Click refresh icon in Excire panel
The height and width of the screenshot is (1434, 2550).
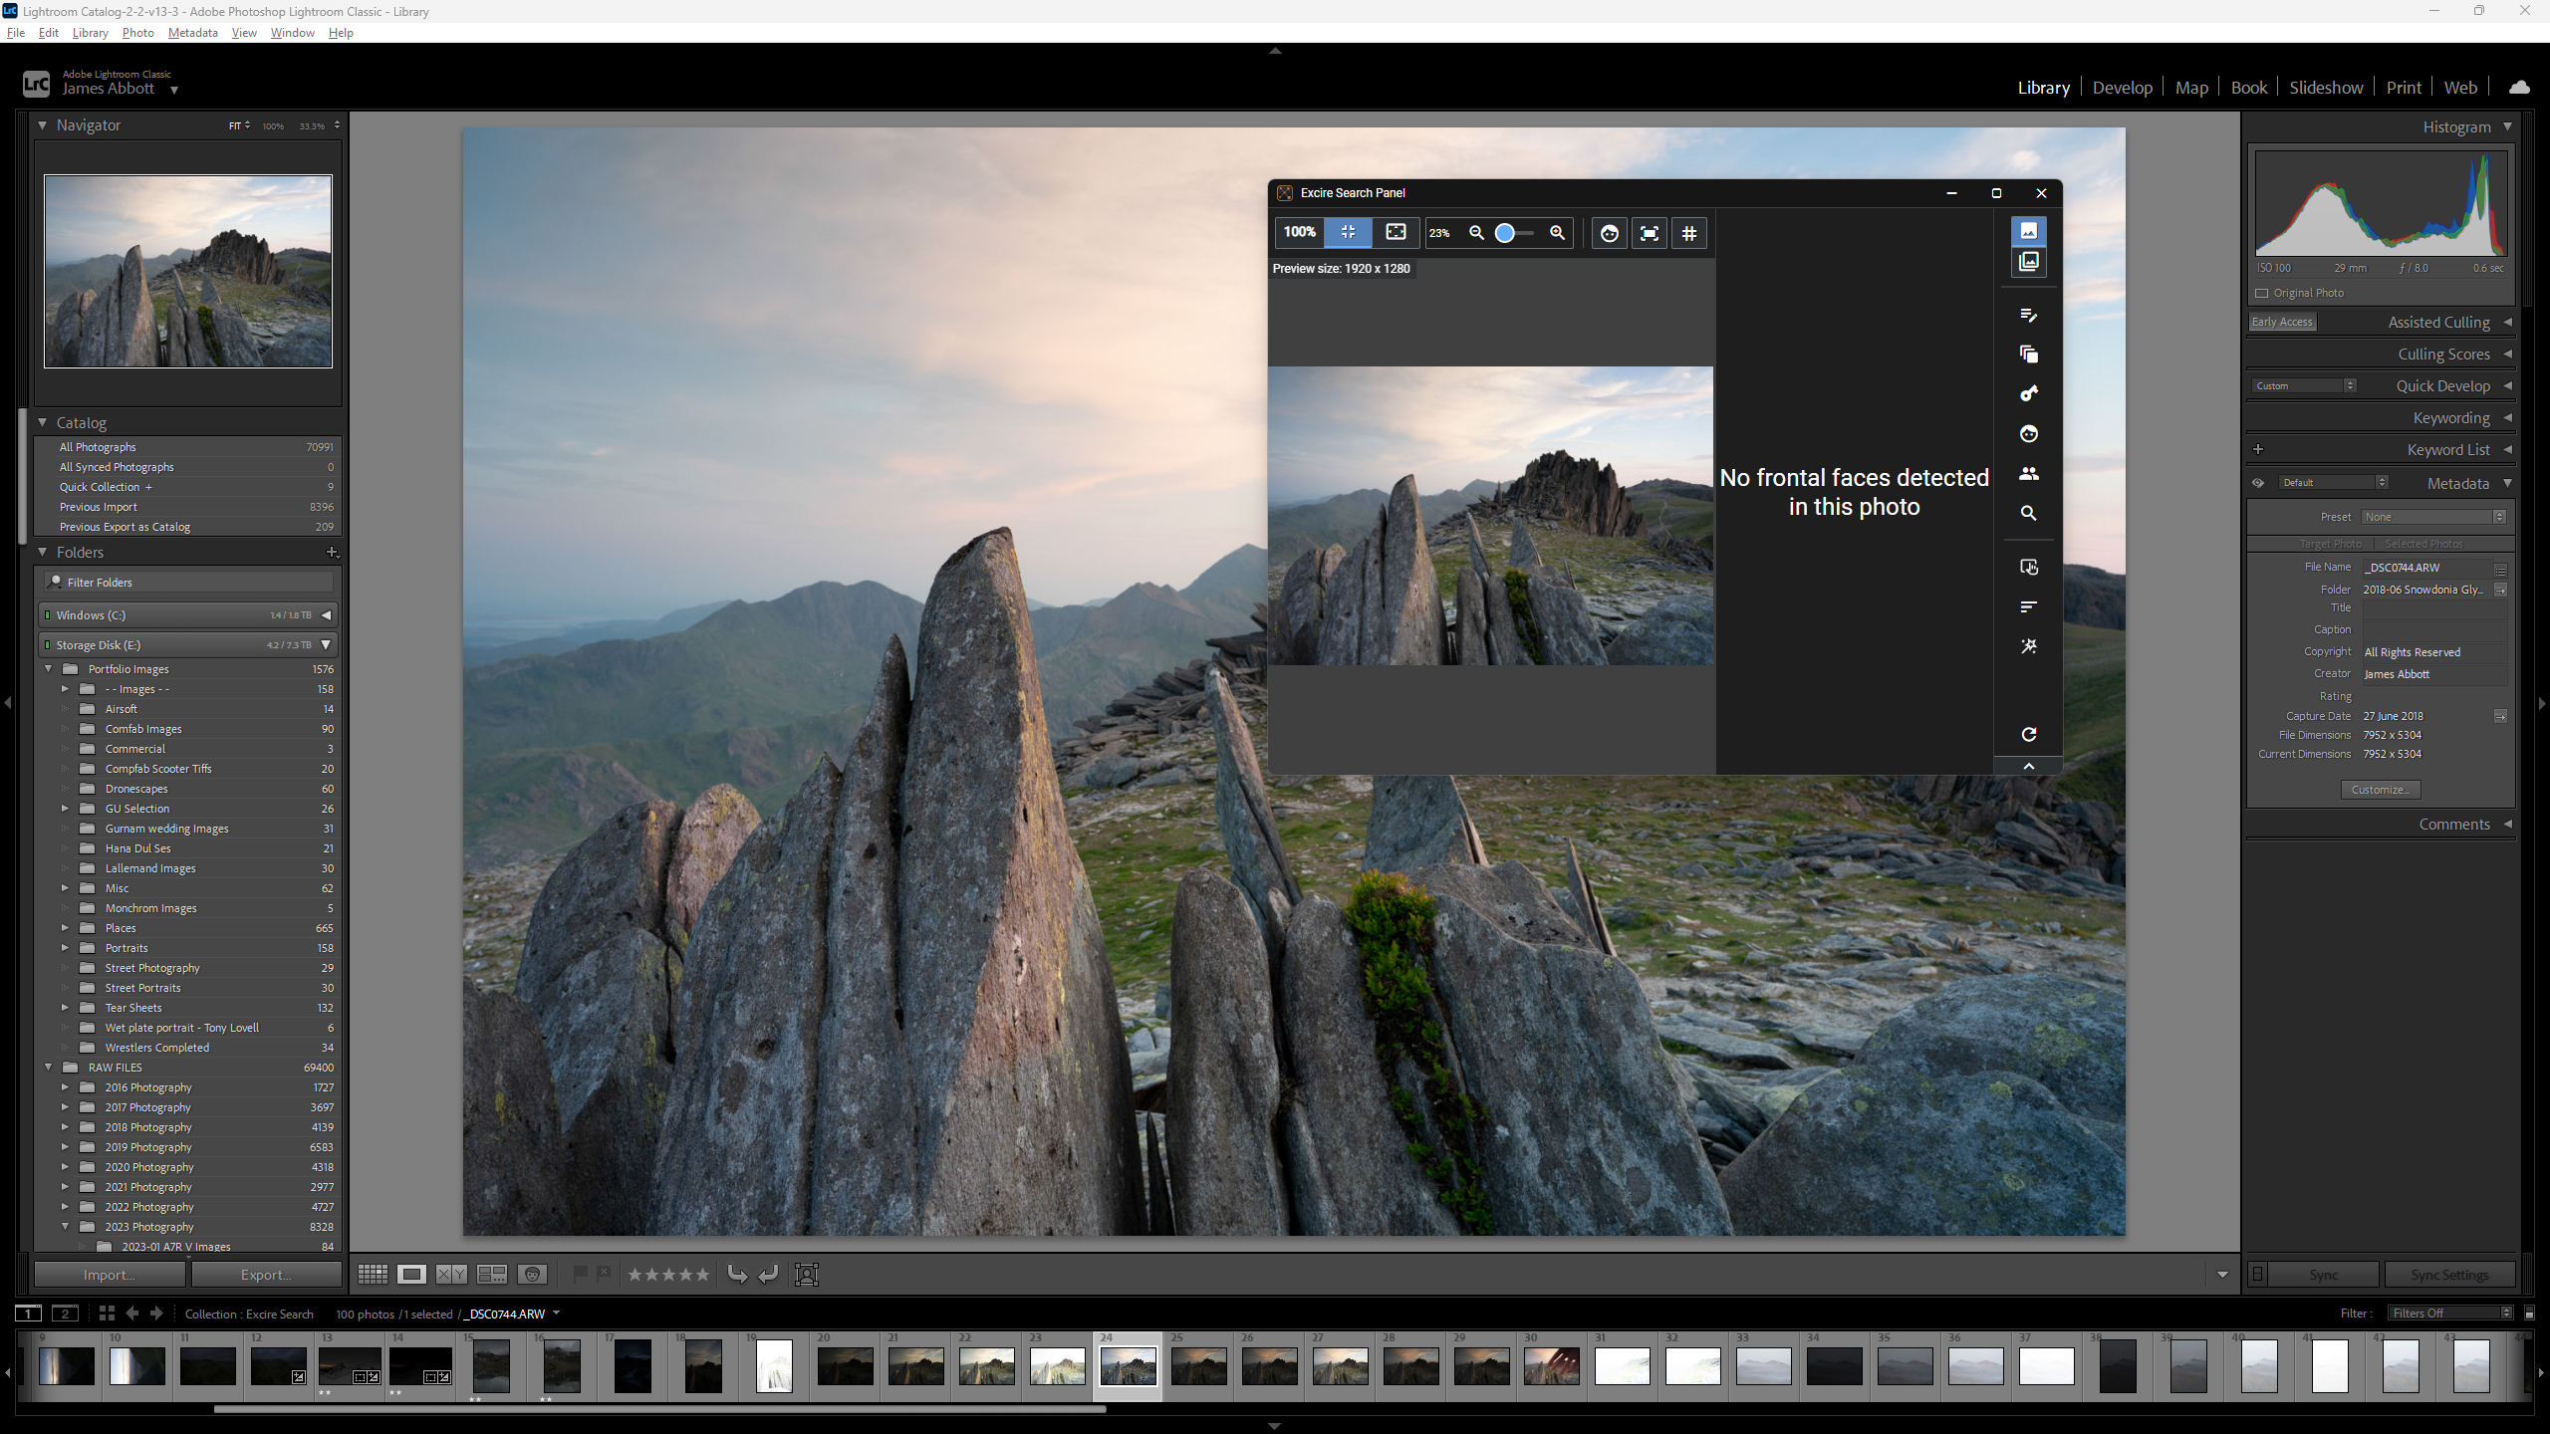click(2028, 735)
